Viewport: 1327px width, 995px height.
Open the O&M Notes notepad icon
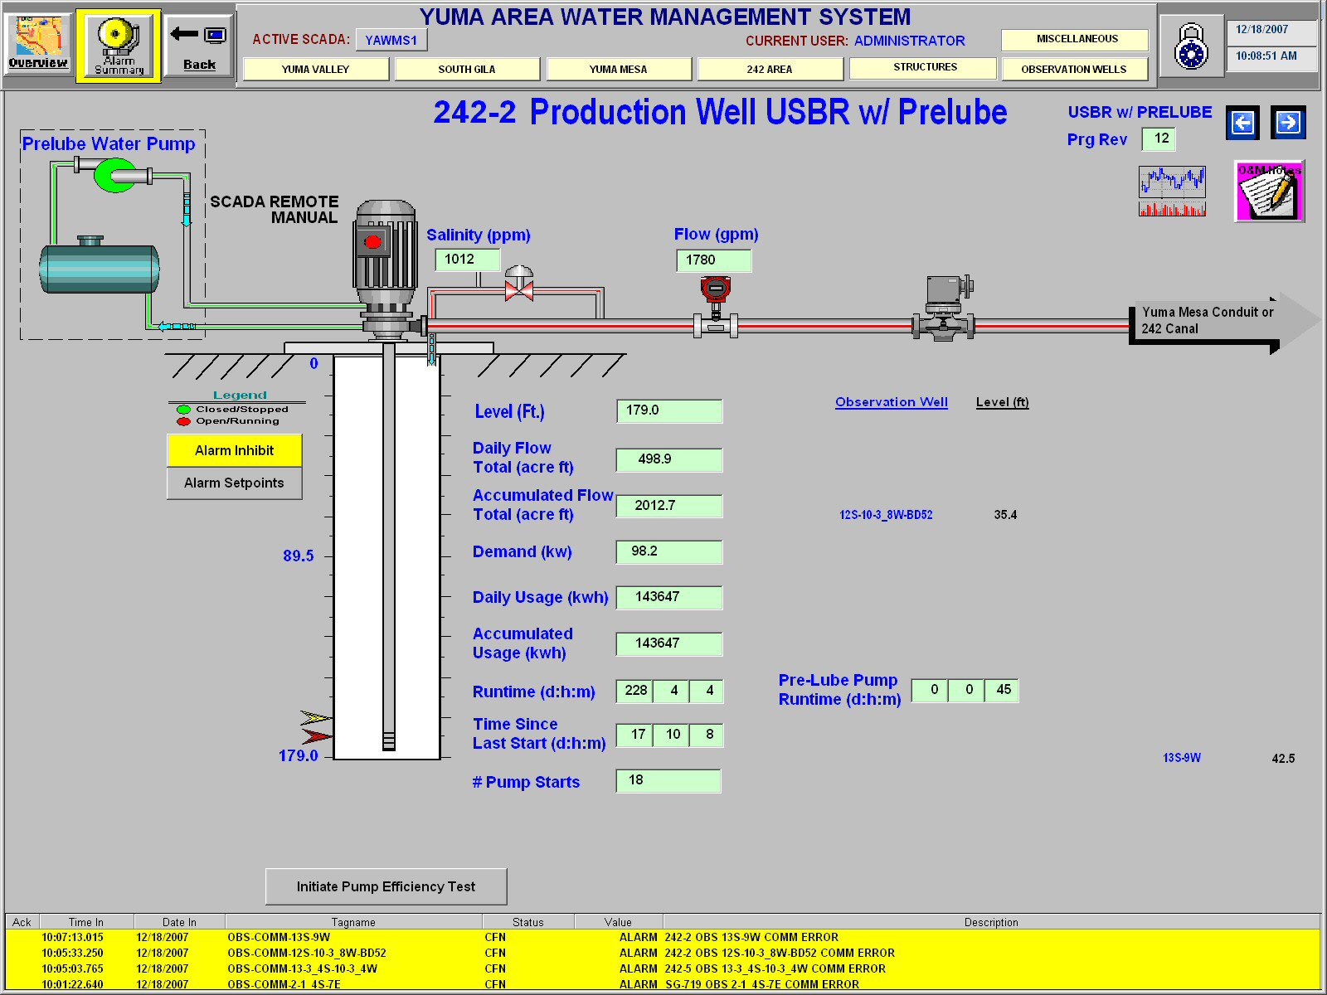click(x=1269, y=192)
